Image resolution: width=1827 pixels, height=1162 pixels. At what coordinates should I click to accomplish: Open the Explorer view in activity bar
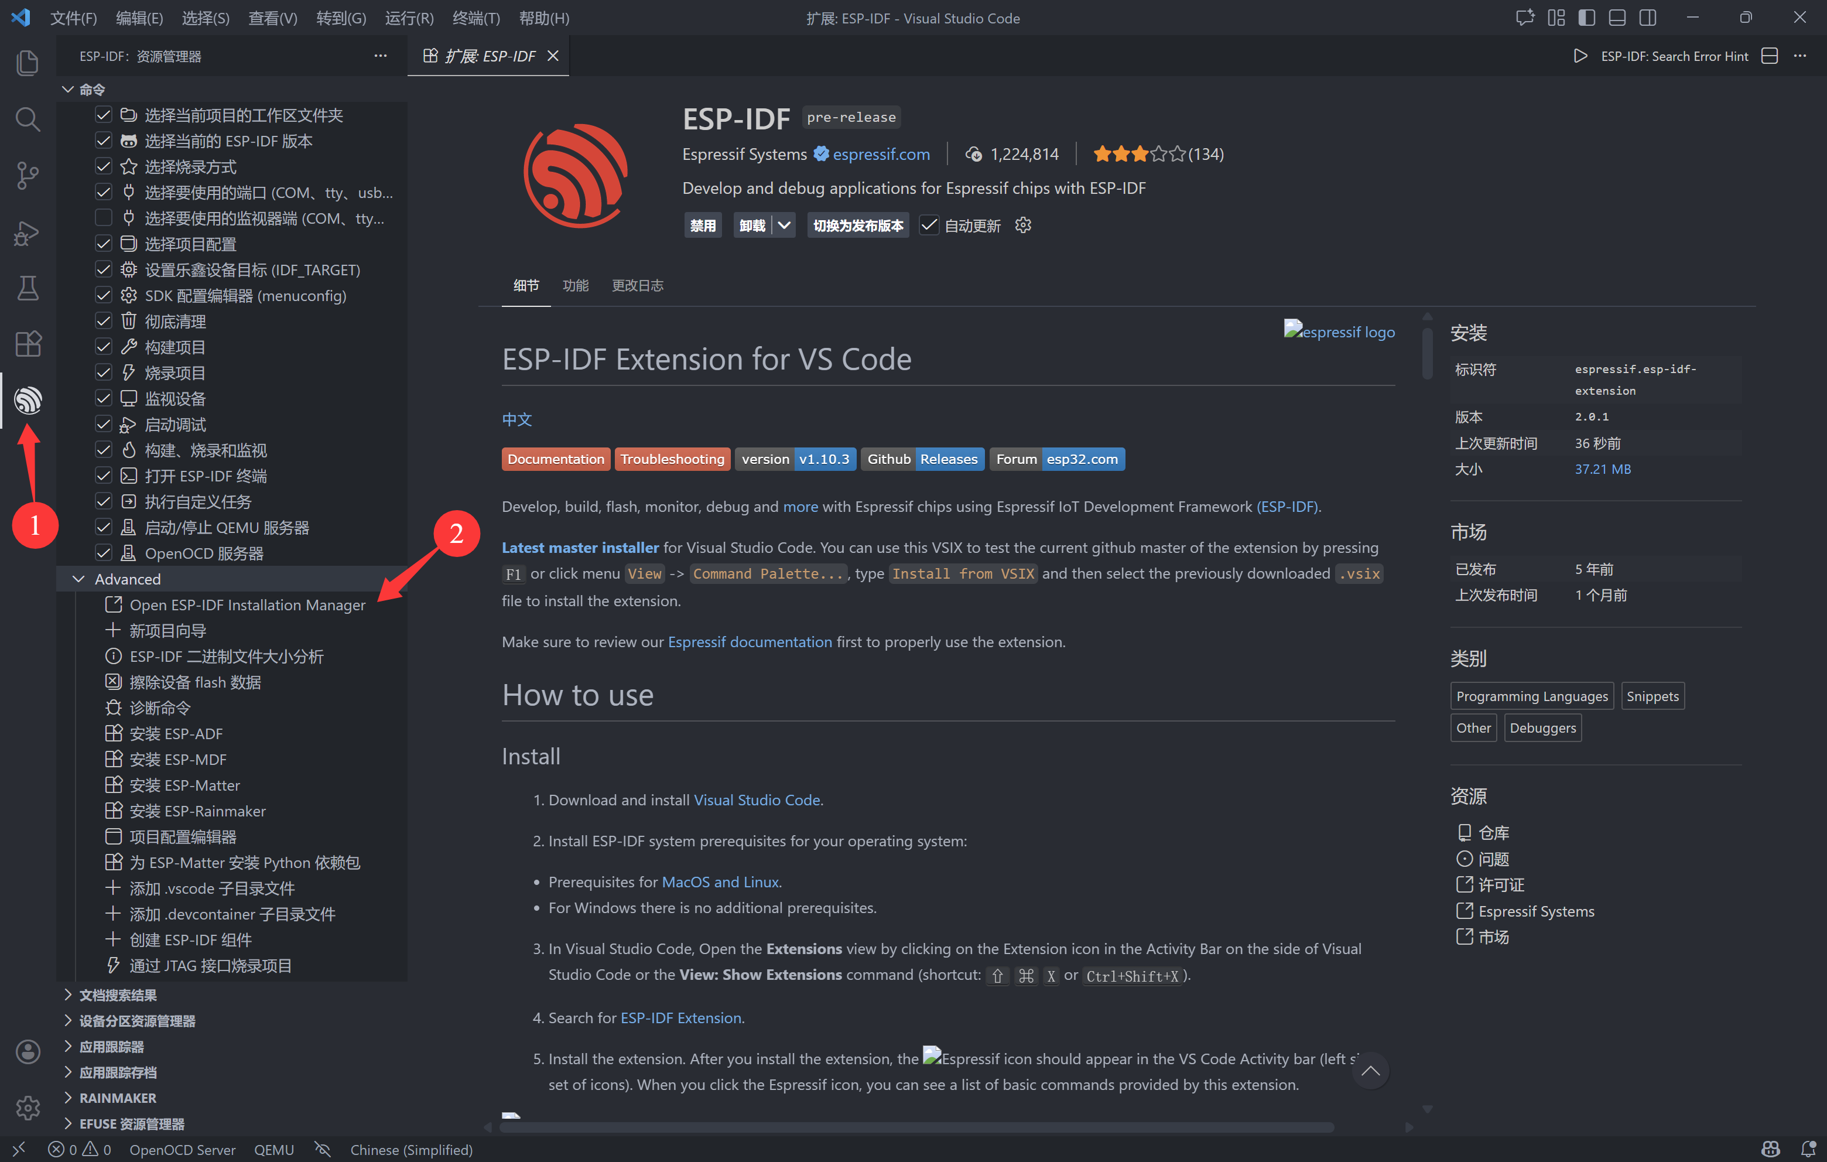point(28,62)
